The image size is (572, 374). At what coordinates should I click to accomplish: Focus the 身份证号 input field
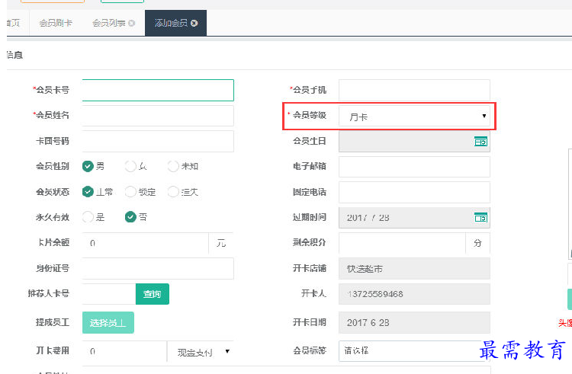point(158,268)
